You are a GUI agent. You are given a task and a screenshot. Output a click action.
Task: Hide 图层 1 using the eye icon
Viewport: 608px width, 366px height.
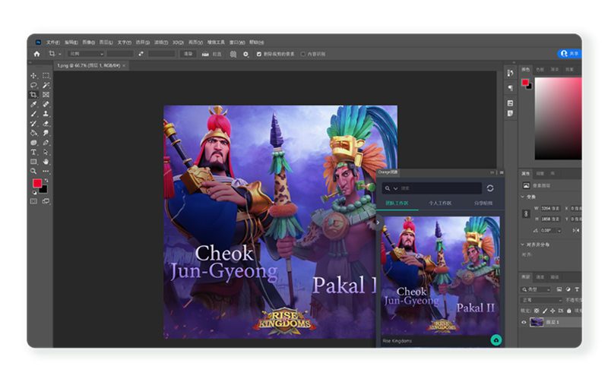pos(524,322)
